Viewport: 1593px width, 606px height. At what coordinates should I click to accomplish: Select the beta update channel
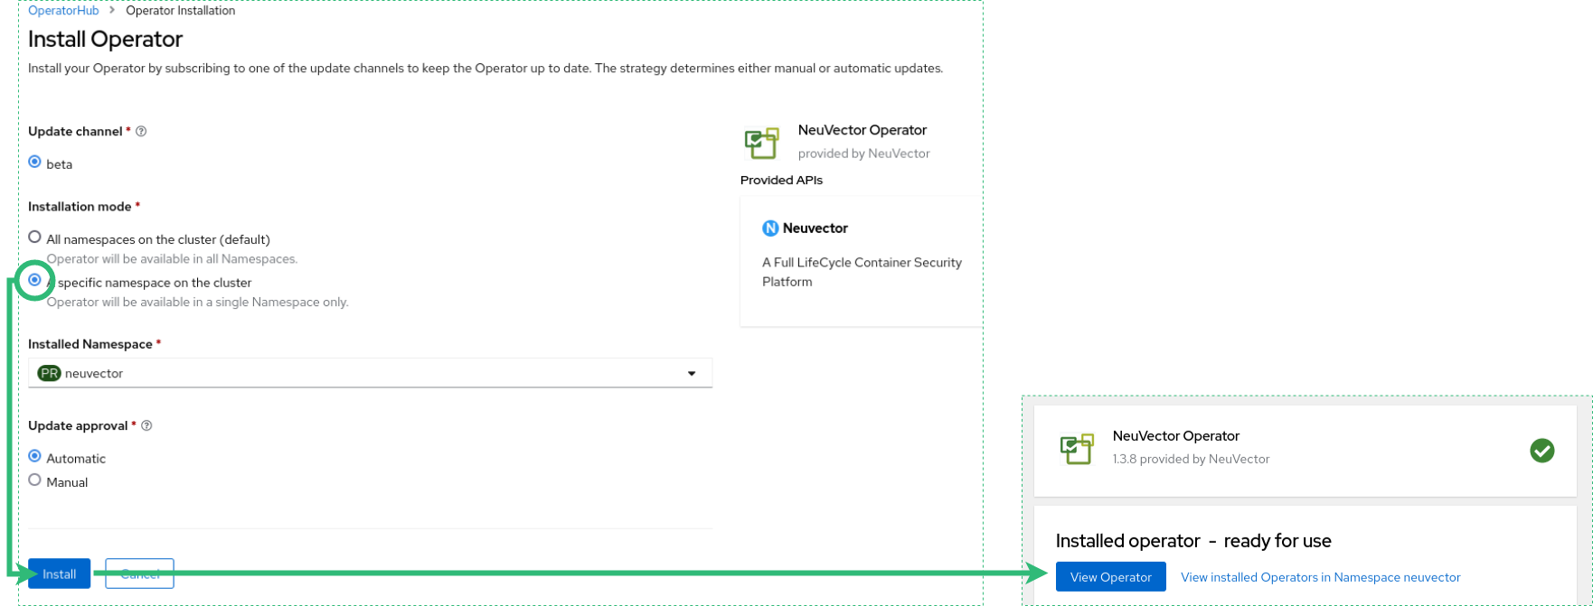tap(35, 163)
